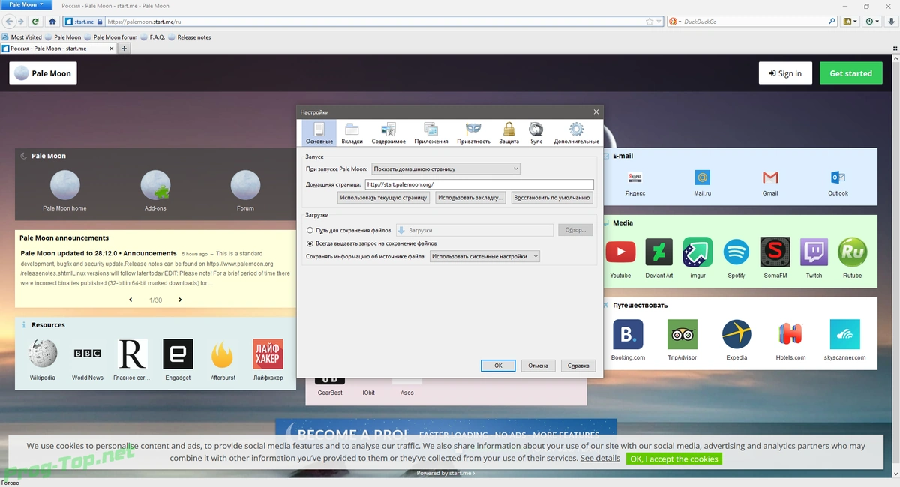Viewport: 900px width, 487px height.
Task: Open the Pale Moon forum bookmark
Action: 111,37
